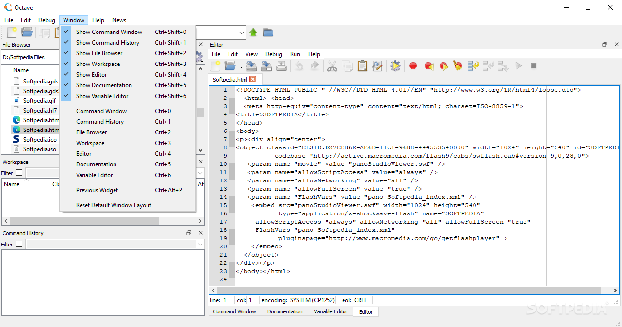Image resolution: width=622 pixels, height=327 pixels.
Task: Open the main File menu
Action: [9, 20]
